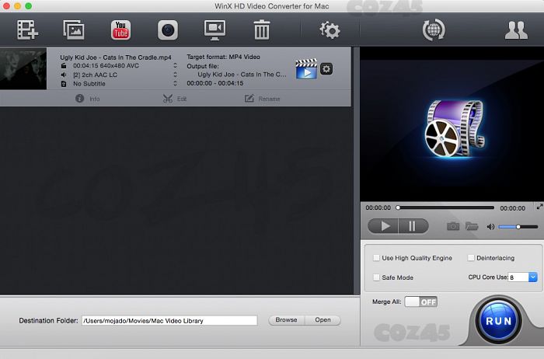
Task: Click 'Ugly Kid Joe - Cats In The Cradle.mp4' filename
Action: 116,58
